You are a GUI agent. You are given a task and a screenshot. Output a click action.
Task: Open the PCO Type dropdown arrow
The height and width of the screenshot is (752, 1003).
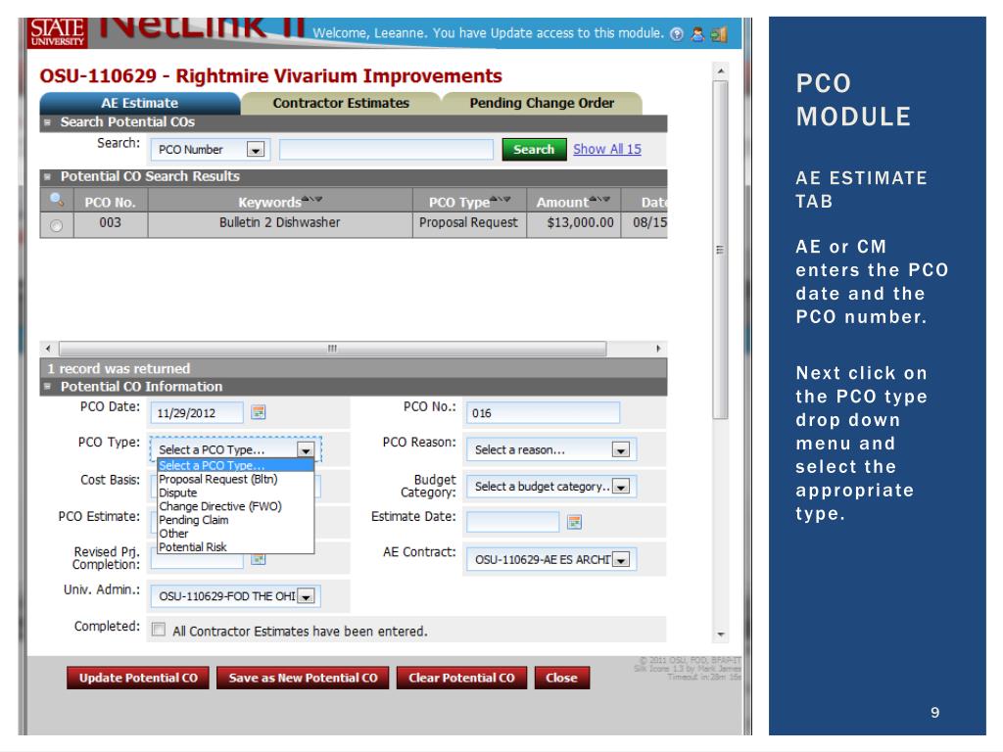(306, 449)
